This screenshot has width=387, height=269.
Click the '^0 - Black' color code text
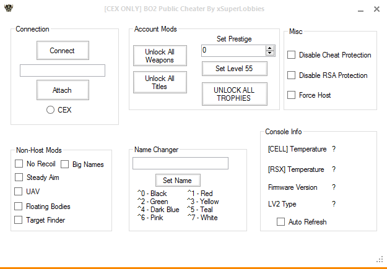pos(152,194)
